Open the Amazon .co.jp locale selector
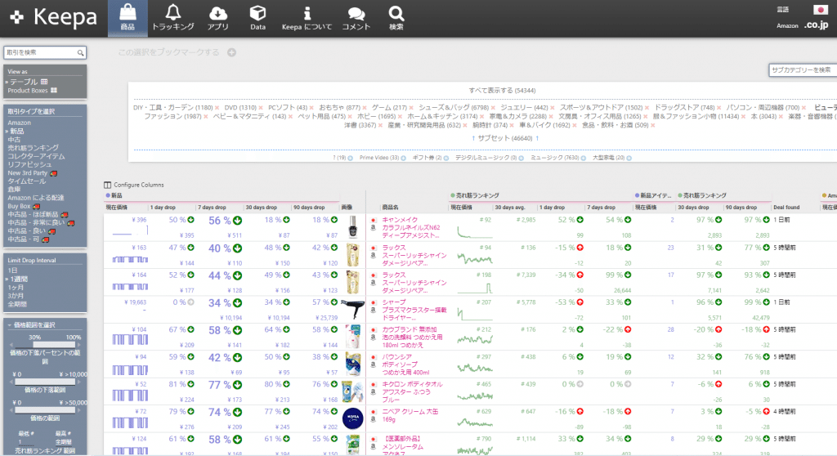The width and height of the screenshot is (837, 456). 816,26
